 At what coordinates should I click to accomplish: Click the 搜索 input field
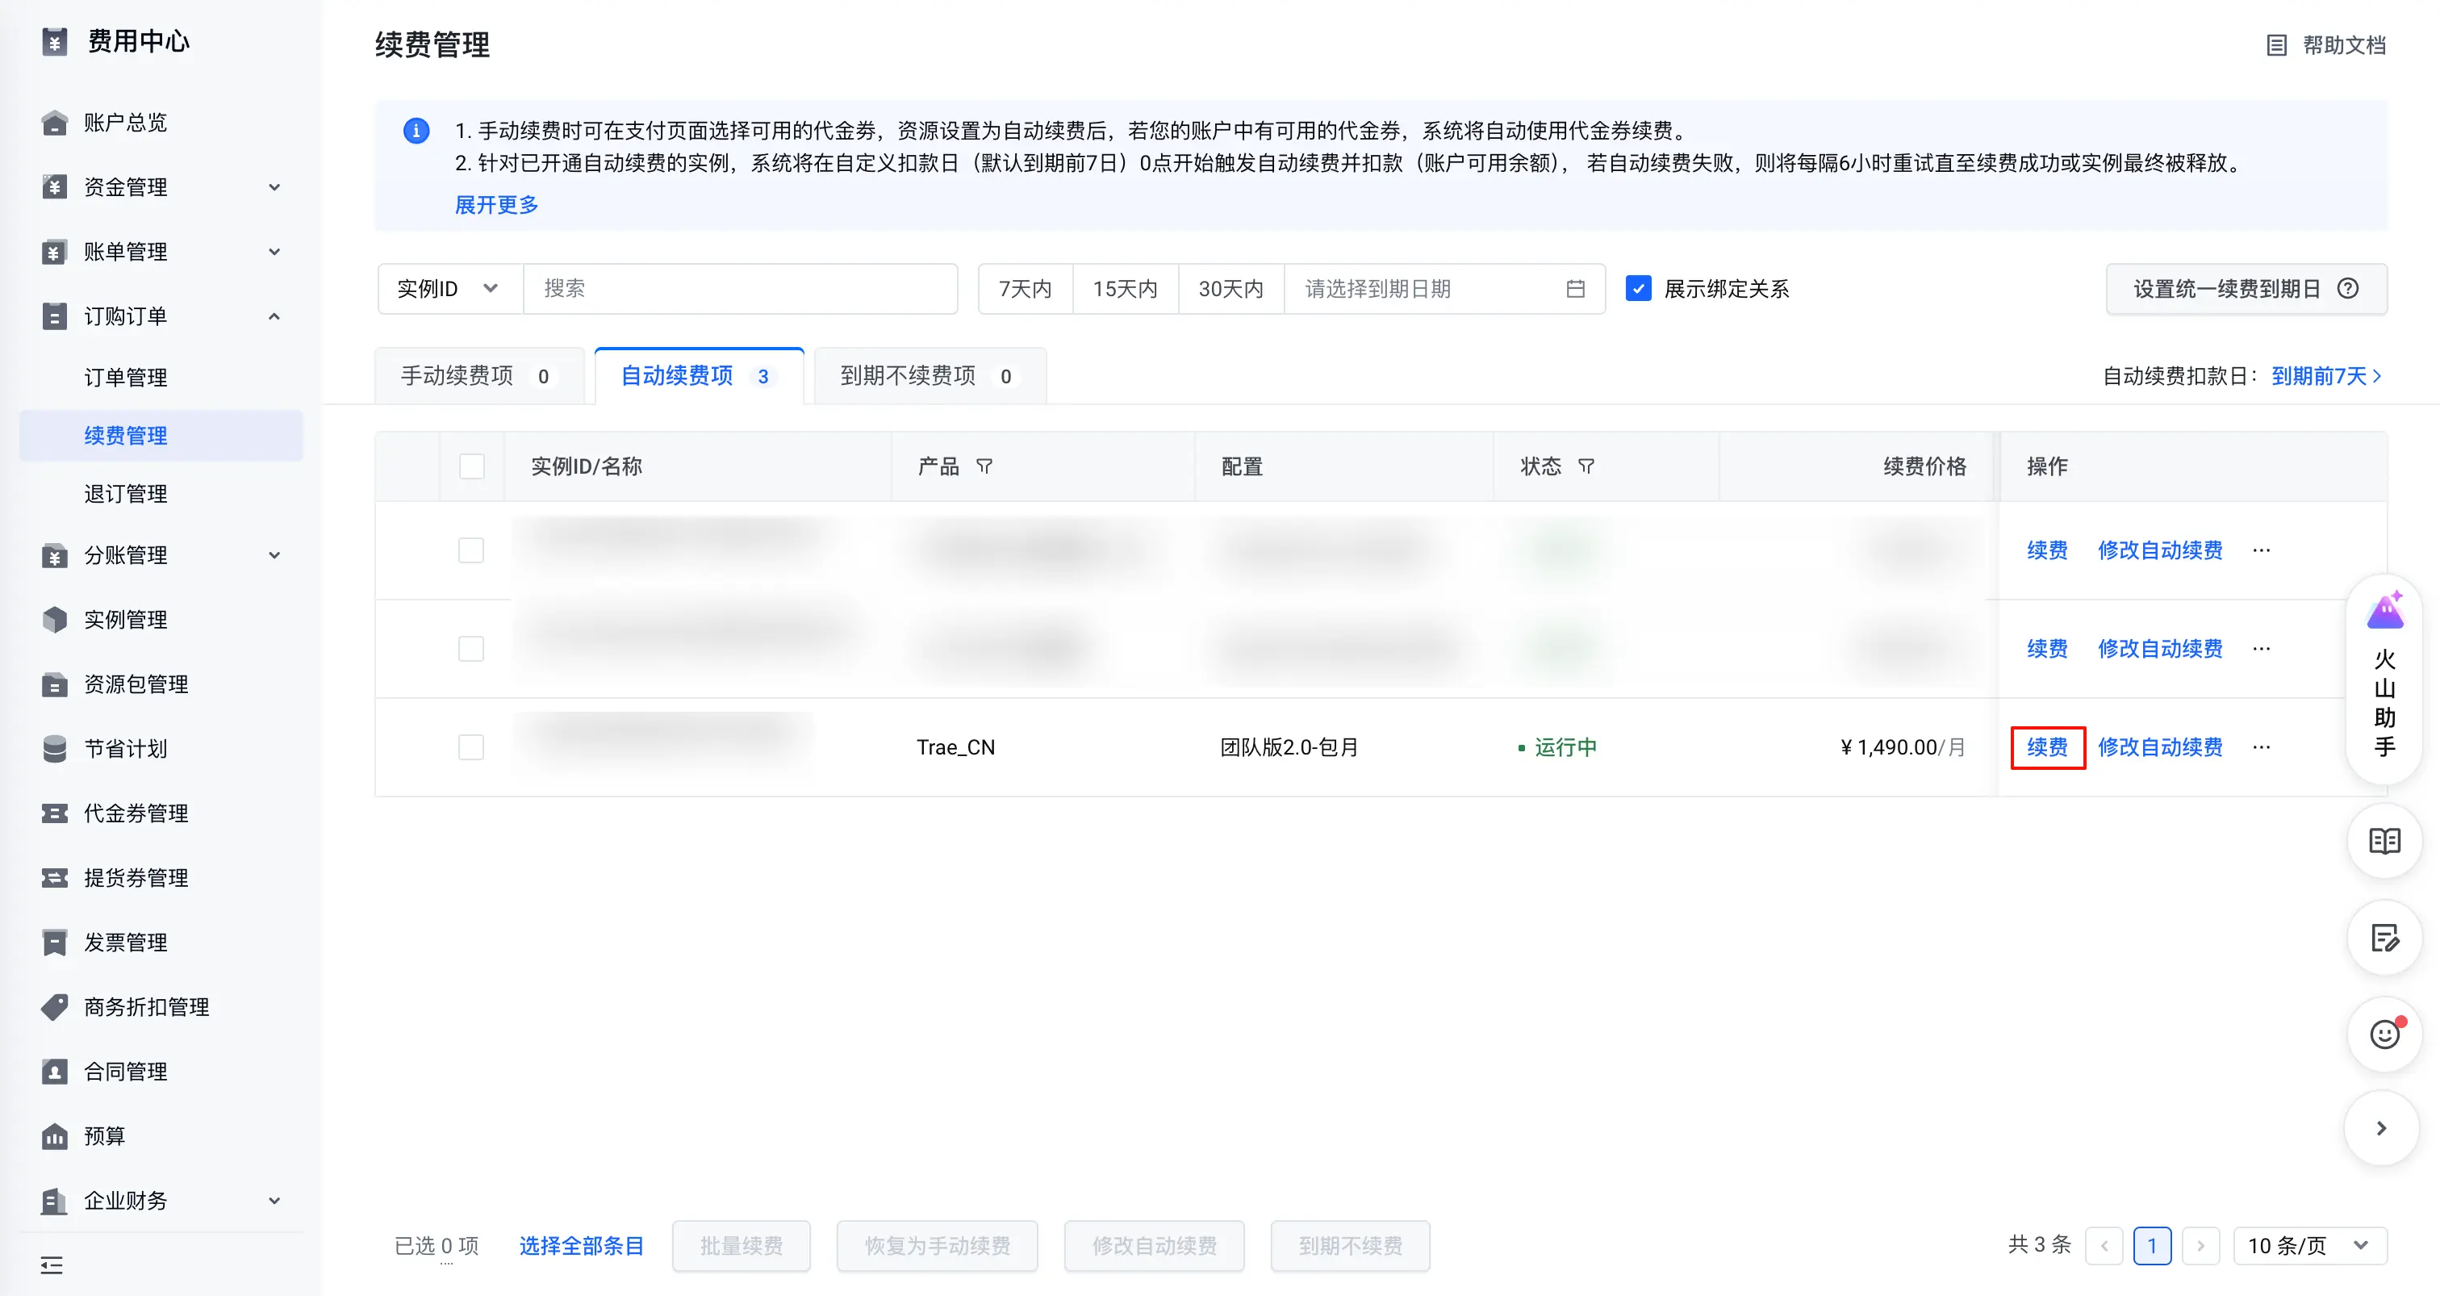[741, 288]
